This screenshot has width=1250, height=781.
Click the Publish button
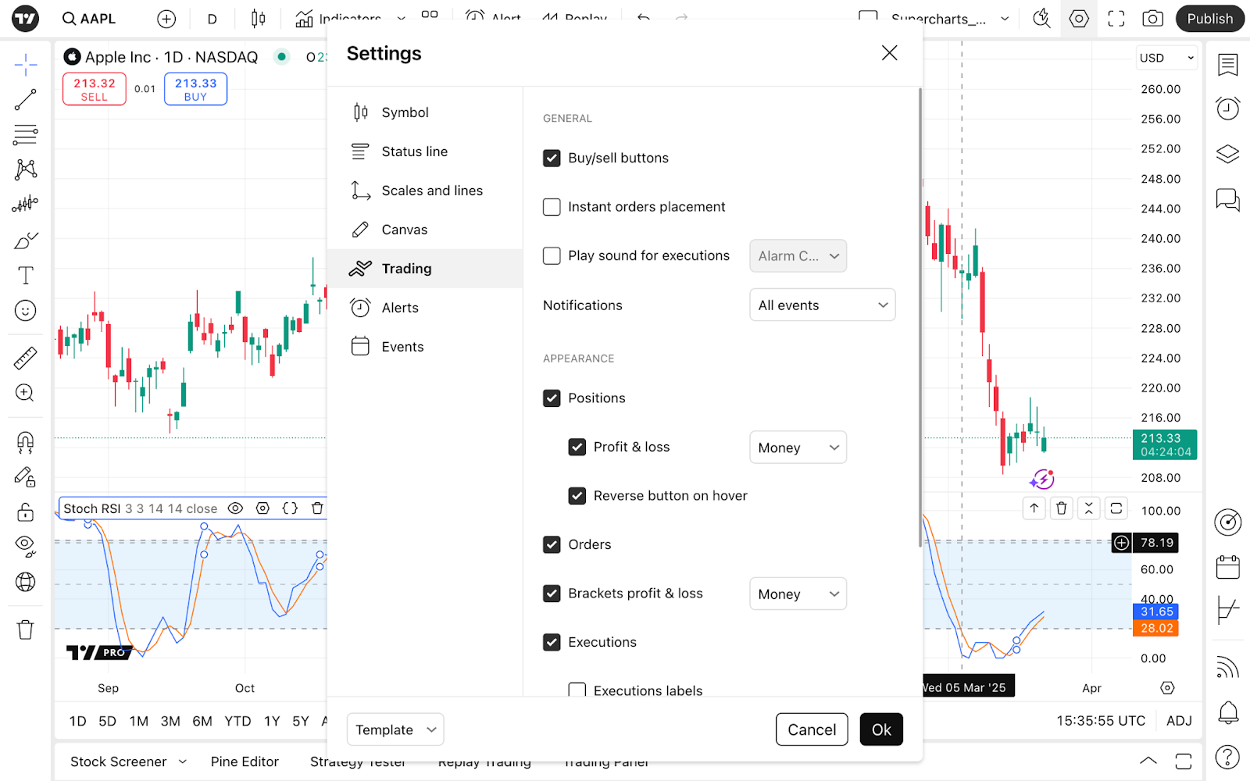pyautogui.click(x=1209, y=19)
